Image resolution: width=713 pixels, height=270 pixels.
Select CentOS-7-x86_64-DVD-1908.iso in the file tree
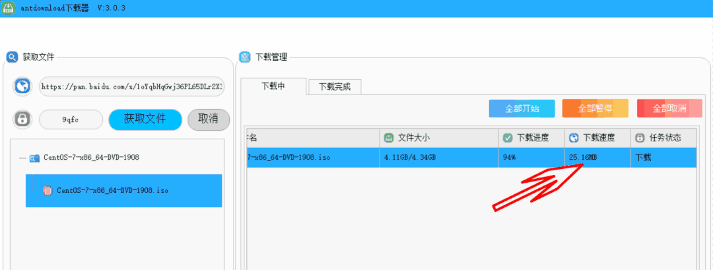[123, 191]
